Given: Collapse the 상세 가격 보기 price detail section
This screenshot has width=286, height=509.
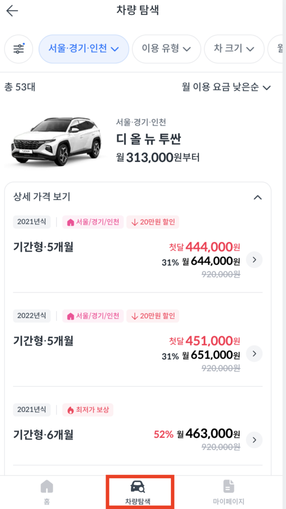Looking at the screenshot, I should pyautogui.click(x=257, y=197).
